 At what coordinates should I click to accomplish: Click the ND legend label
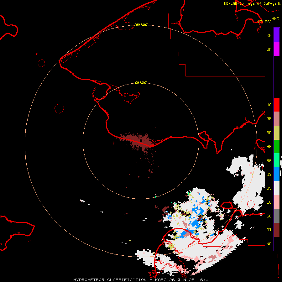click(269, 244)
